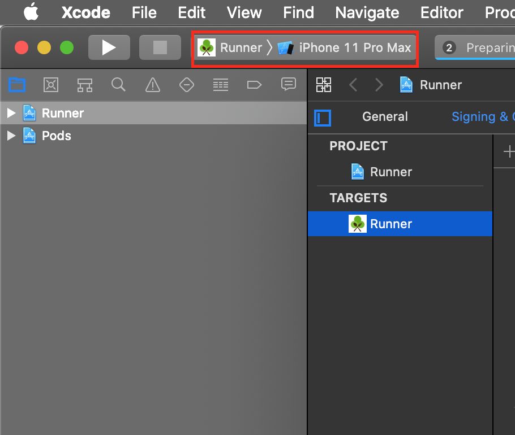Open the related items grid icon
The width and height of the screenshot is (515, 435).
coord(324,85)
